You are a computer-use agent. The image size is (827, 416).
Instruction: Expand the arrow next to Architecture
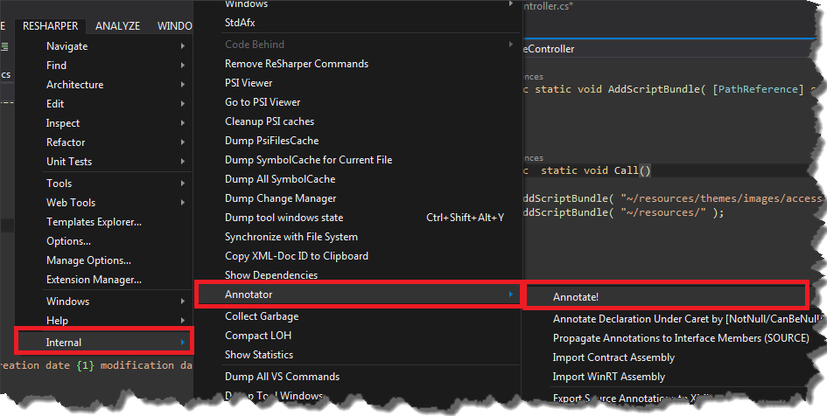(183, 85)
